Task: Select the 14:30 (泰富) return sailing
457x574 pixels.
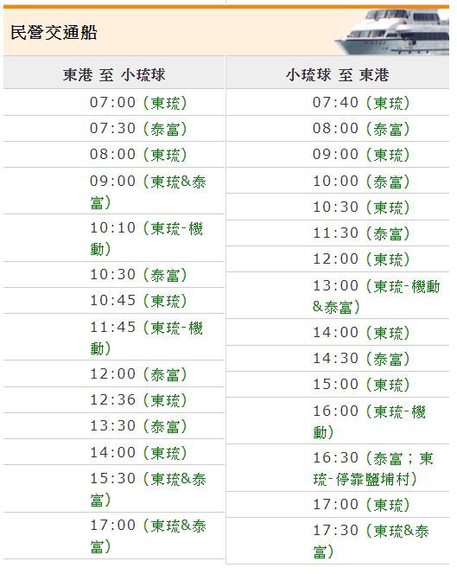Action: [361, 358]
